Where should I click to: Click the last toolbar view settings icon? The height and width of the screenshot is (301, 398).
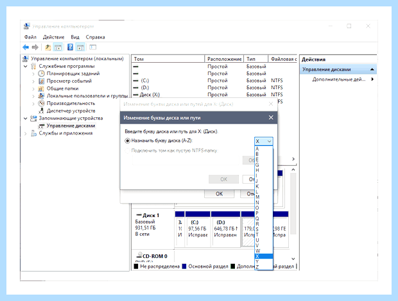(93, 47)
